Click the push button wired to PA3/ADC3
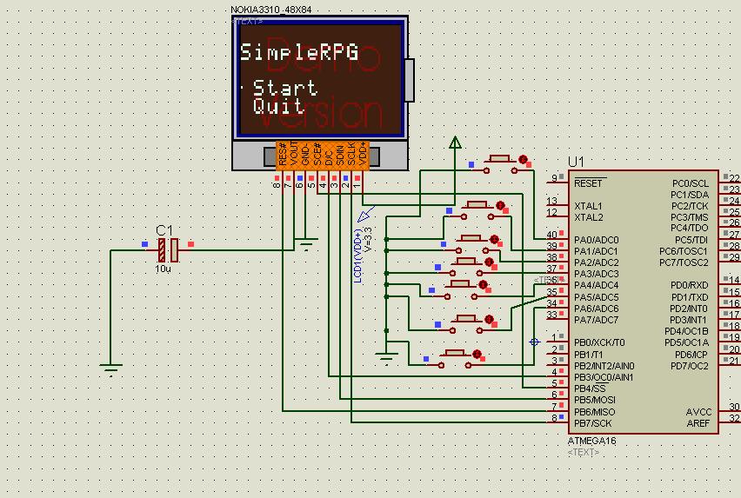Screen dimensions: 741x498 466,267
